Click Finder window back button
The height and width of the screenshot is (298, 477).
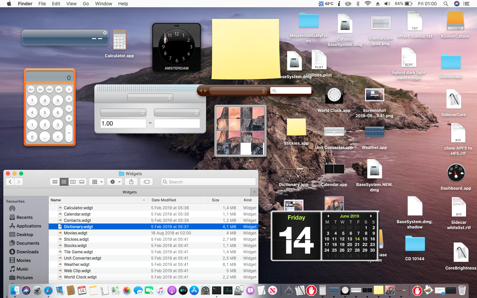tap(10, 182)
